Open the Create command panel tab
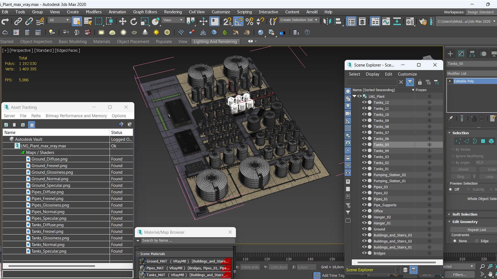497x279 pixels. [x=450, y=54]
